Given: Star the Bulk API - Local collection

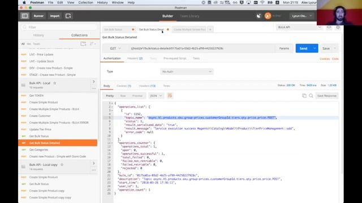Looking at the screenshot, I should [x=55, y=83].
